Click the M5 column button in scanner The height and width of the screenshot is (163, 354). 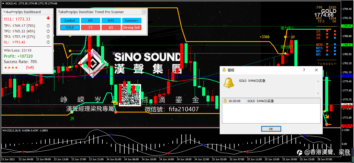tap(90, 21)
